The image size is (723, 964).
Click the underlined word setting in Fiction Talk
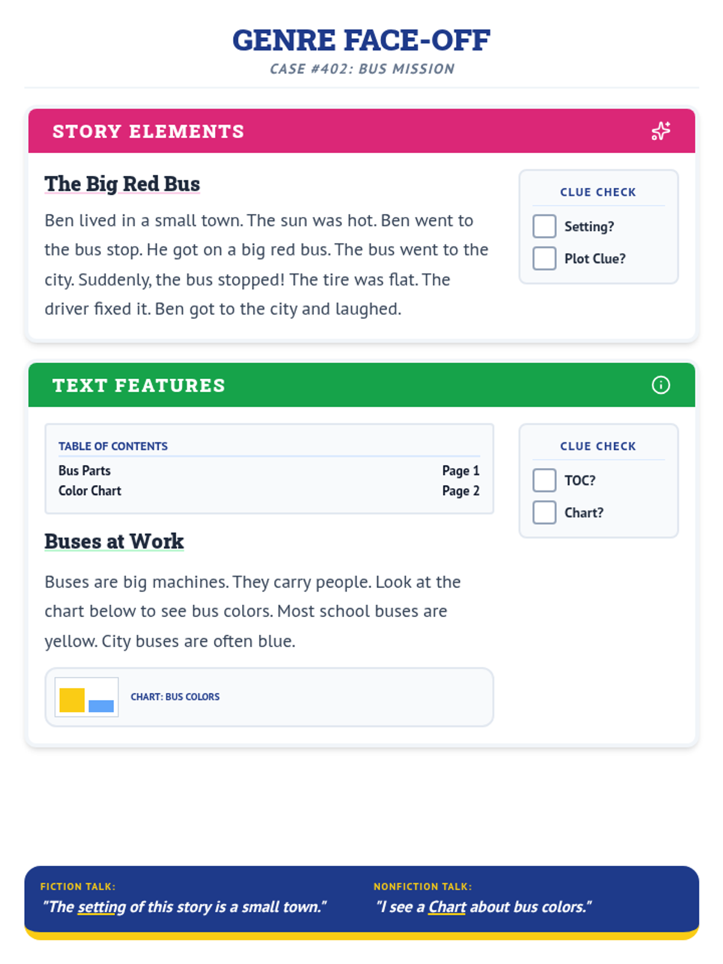click(x=102, y=907)
